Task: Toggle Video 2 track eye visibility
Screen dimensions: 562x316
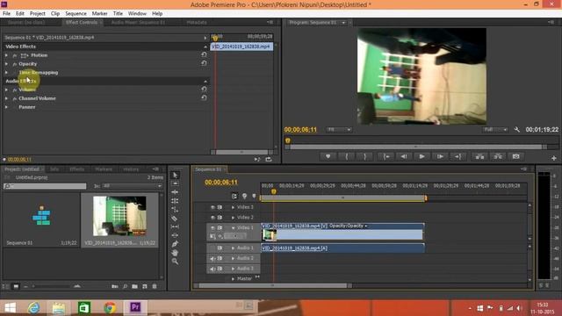Action: click(x=213, y=218)
